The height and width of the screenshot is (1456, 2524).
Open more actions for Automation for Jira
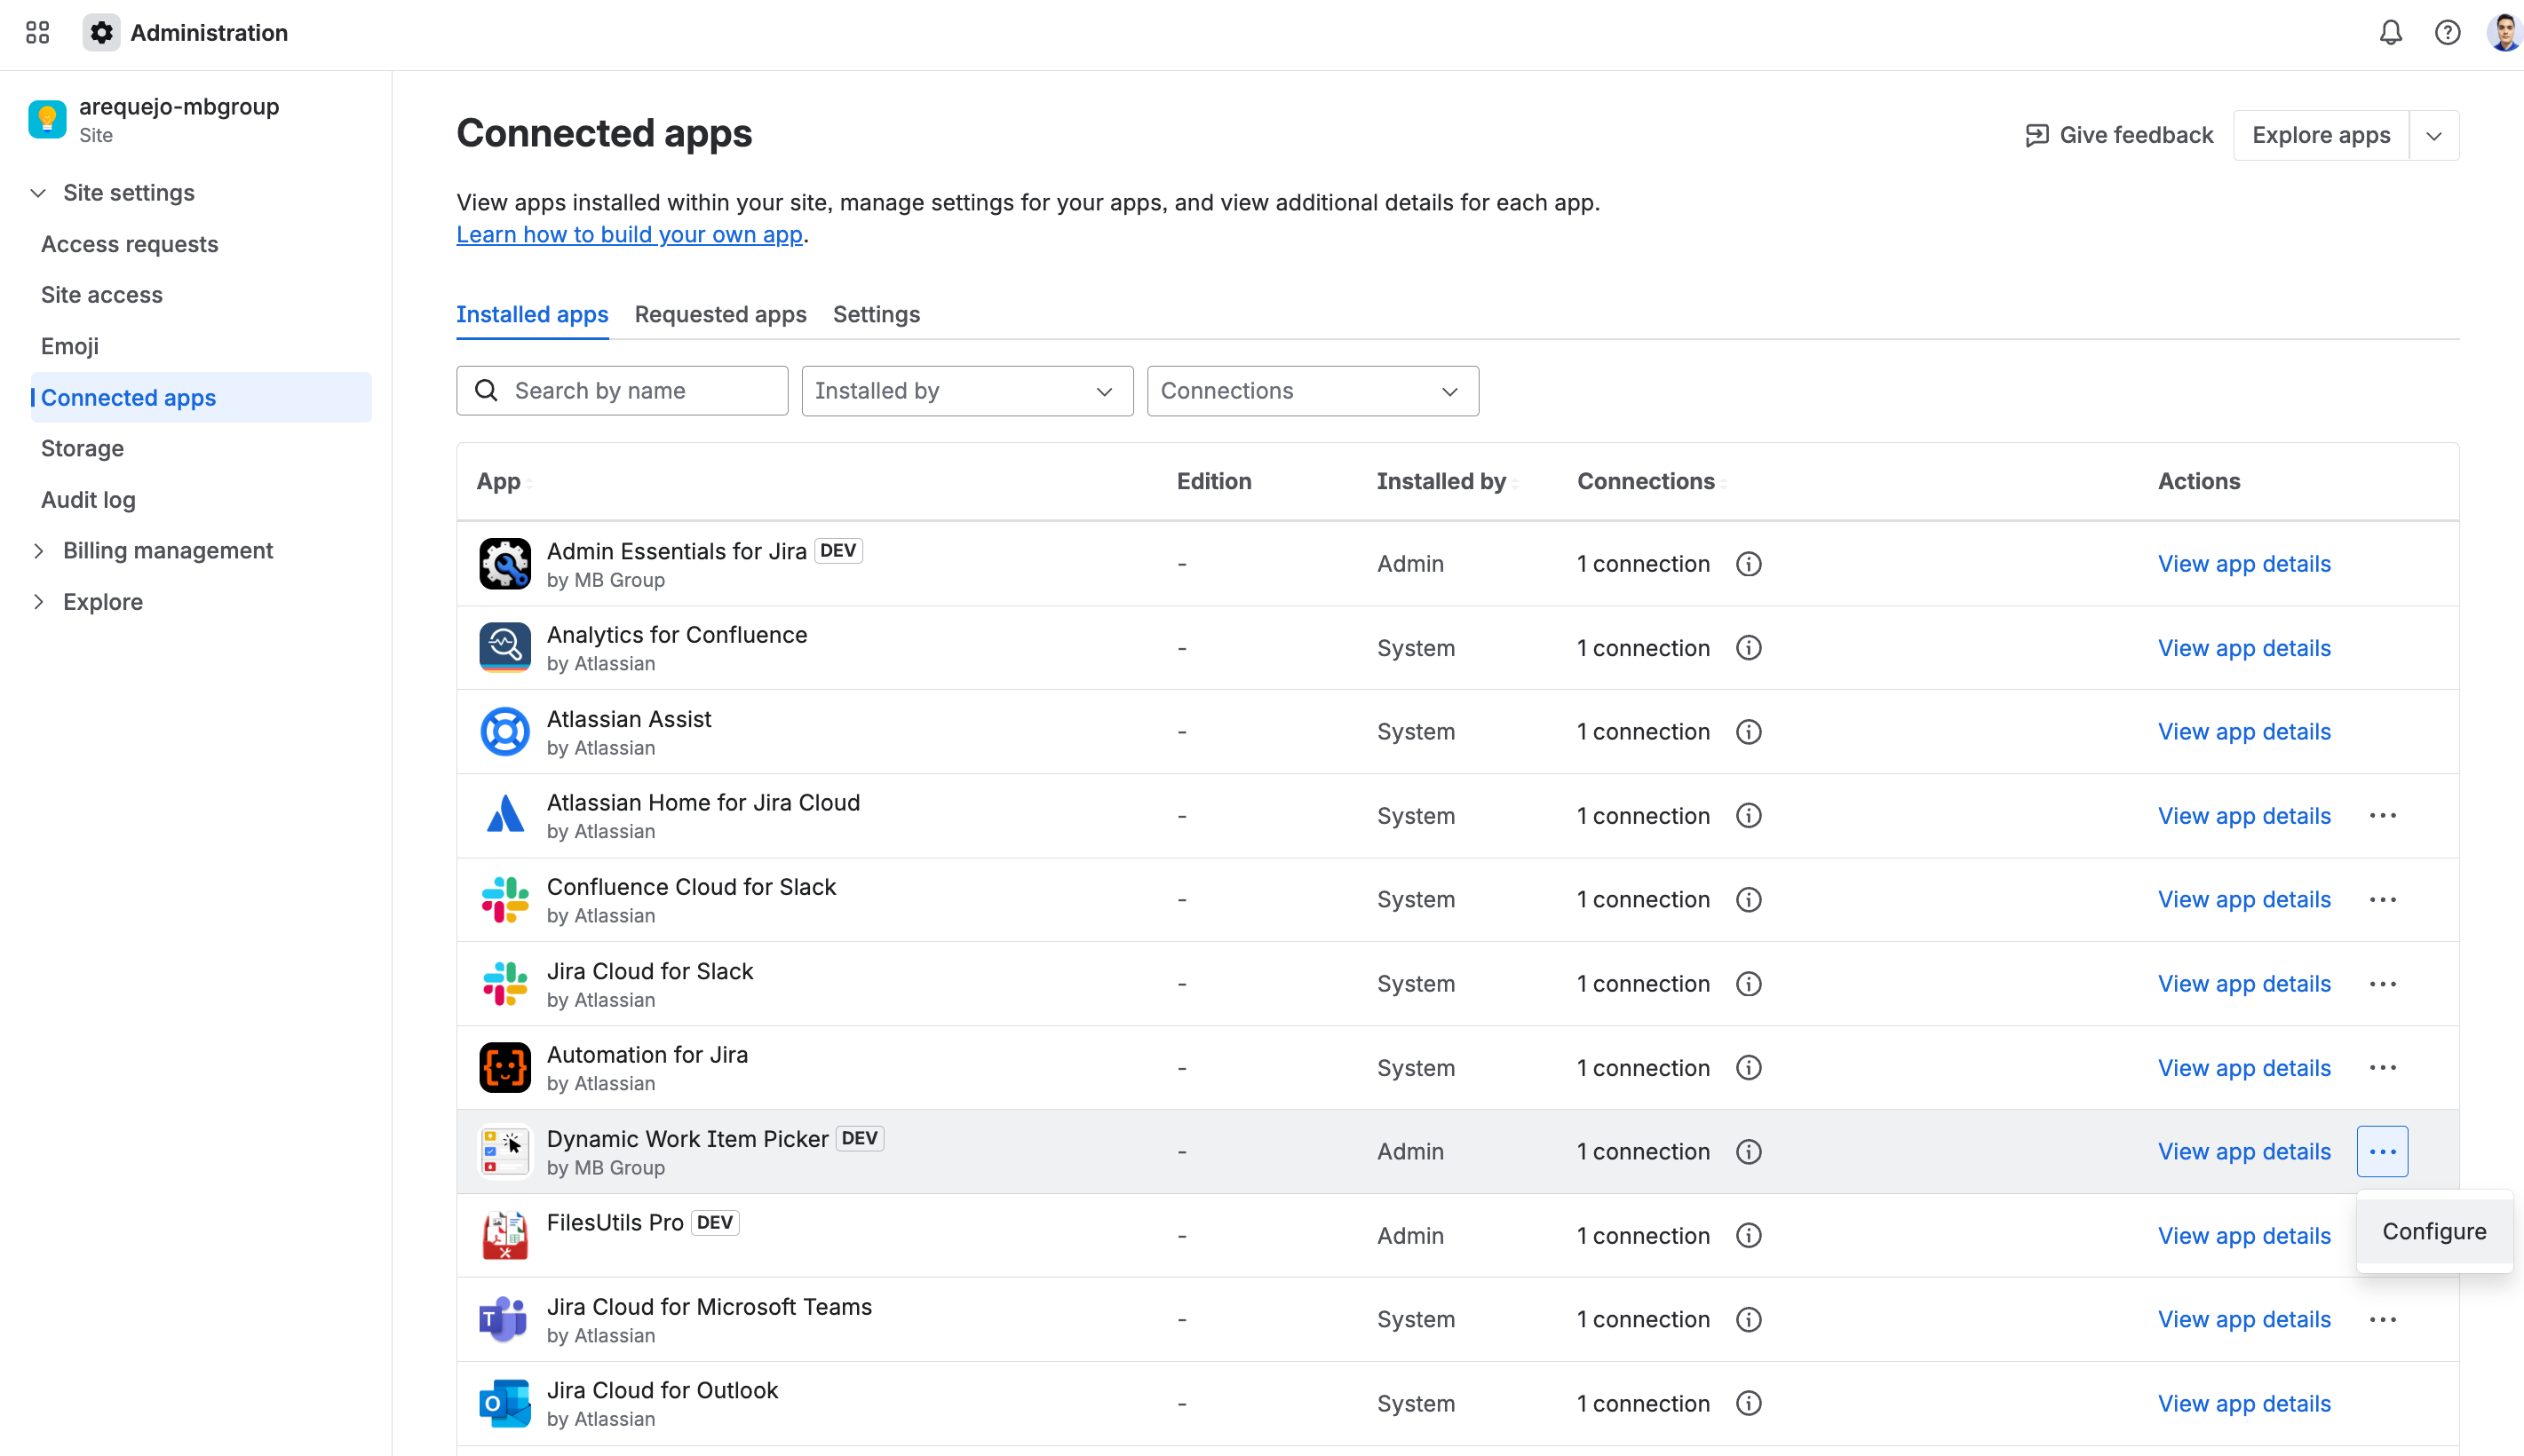click(2382, 1068)
